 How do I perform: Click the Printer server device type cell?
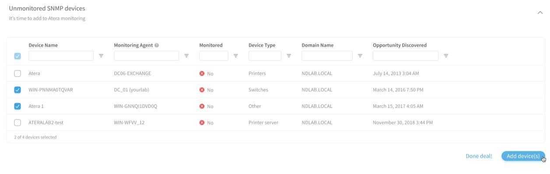[263, 122]
